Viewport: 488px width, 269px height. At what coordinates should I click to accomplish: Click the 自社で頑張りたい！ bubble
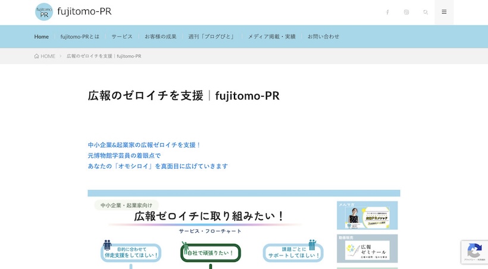(211, 253)
